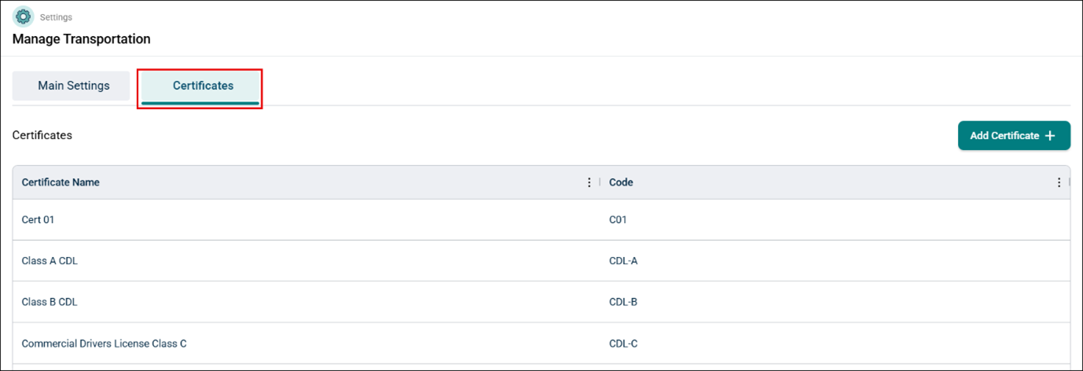1083x371 pixels.
Task: Select the Certificates tab
Action: tap(203, 86)
